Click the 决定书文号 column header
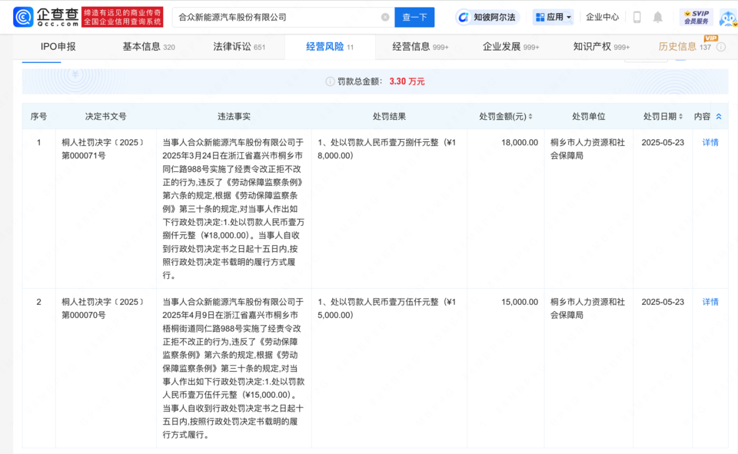The image size is (738, 454). coord(105,116)
